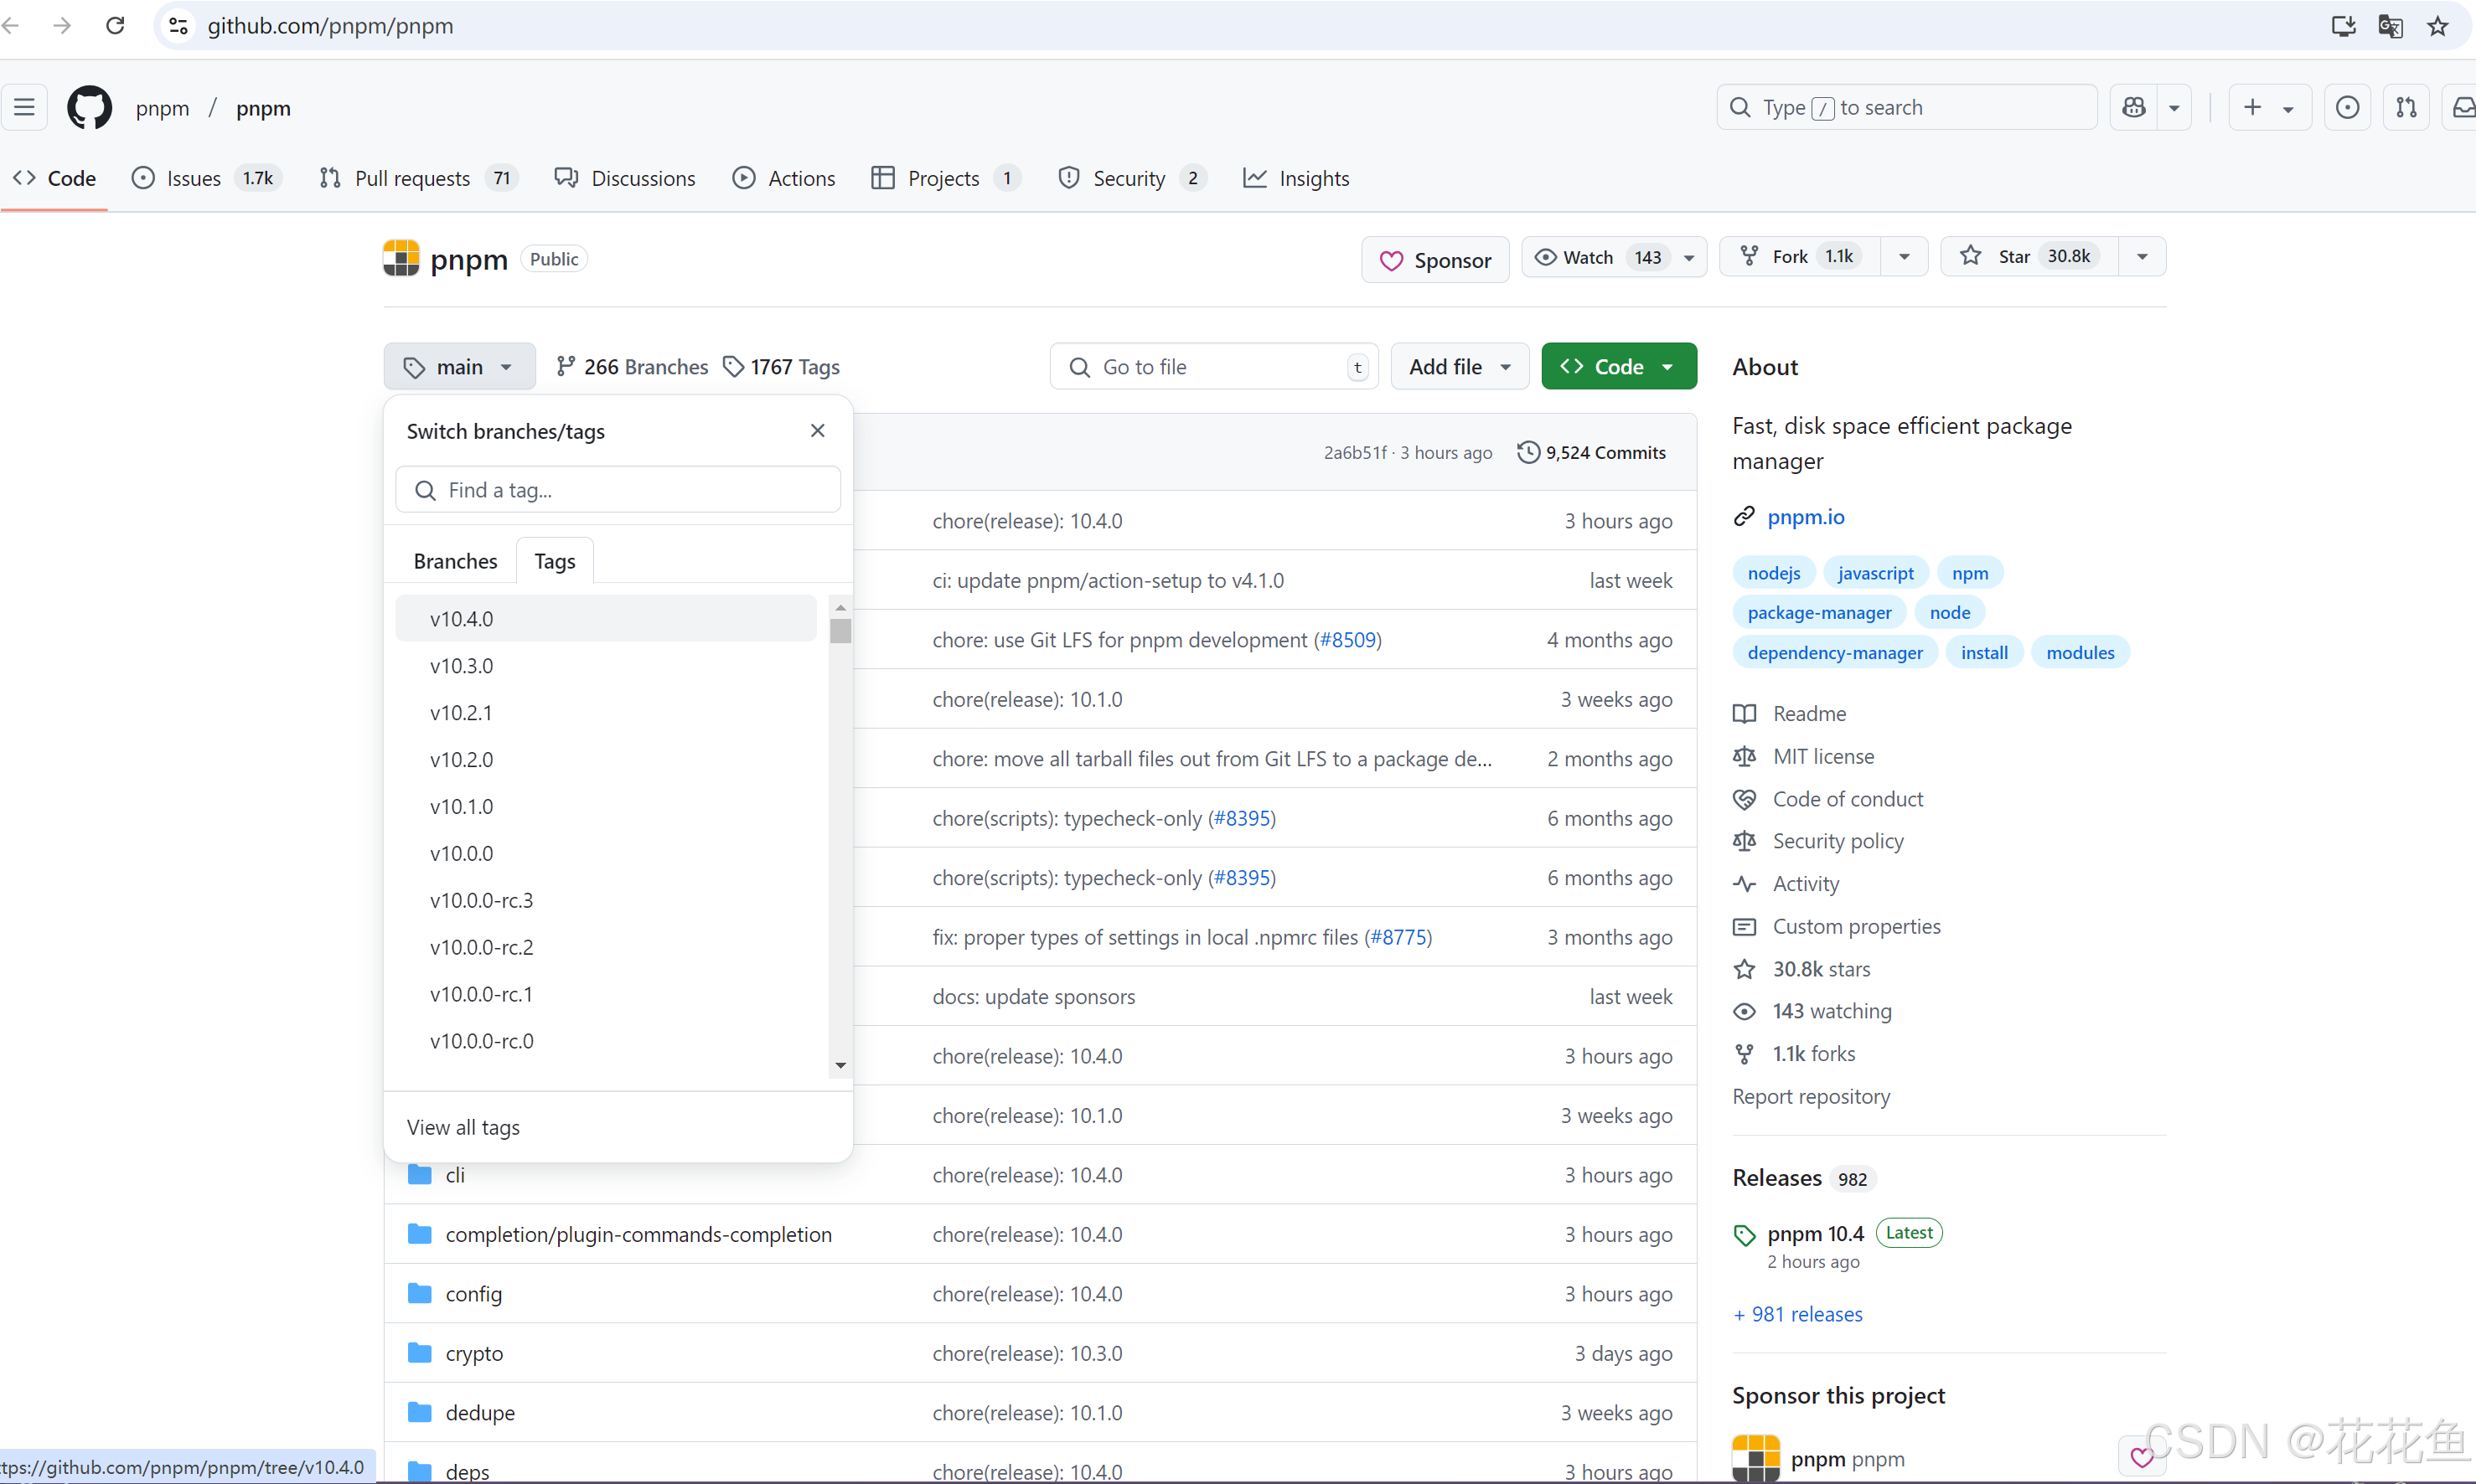Screen dimensions: 2476x1484
Task: Open Copilot dropdown arrow
Action: tap(2174, 107)
